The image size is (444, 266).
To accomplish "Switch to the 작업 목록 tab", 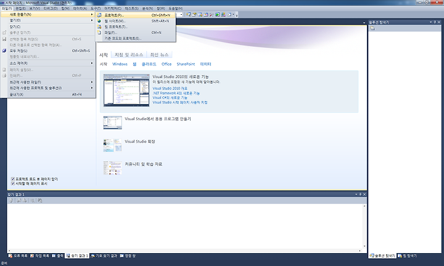I will 40,256.
